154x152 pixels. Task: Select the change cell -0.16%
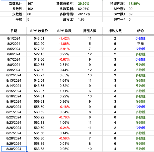point(64,107)
